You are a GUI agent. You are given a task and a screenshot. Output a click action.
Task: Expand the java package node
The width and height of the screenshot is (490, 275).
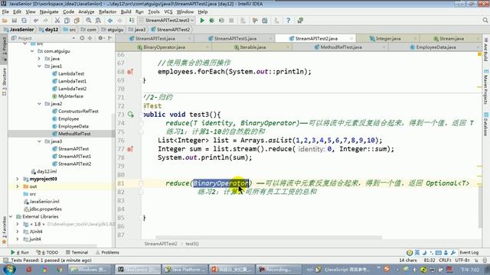coord(39,59)
